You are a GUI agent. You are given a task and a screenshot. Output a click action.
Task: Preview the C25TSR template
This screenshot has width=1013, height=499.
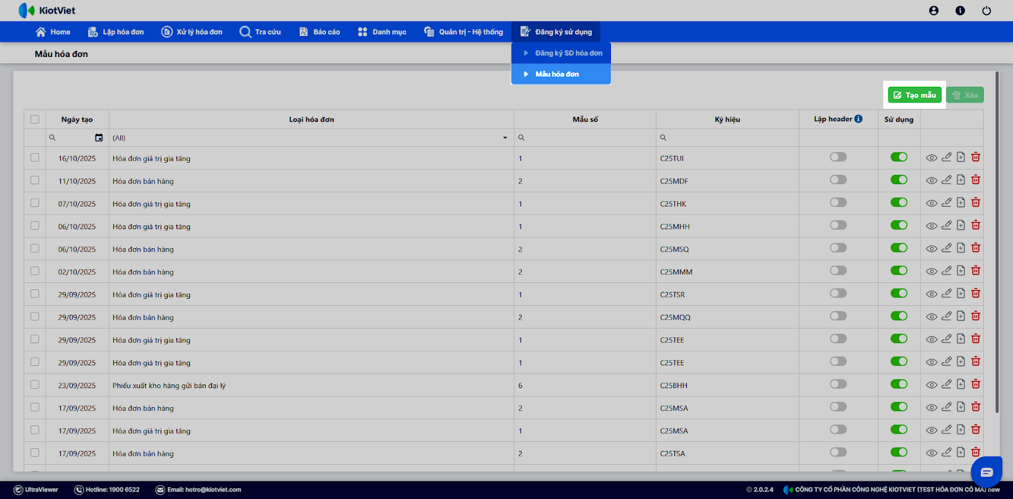click(931, 294)
